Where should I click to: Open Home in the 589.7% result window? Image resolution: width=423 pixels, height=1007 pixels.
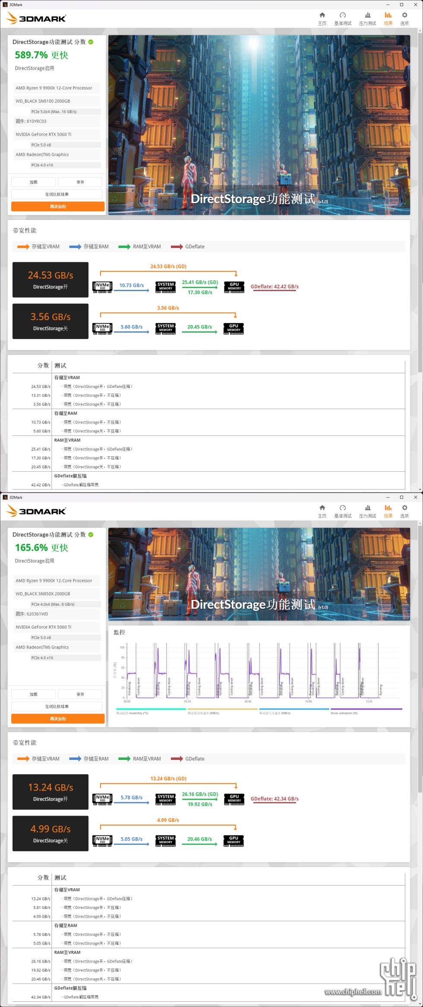(322, 19)
